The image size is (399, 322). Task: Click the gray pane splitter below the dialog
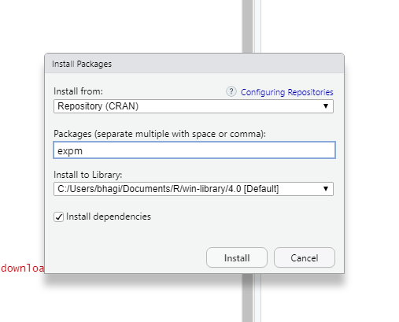point(247,298)
